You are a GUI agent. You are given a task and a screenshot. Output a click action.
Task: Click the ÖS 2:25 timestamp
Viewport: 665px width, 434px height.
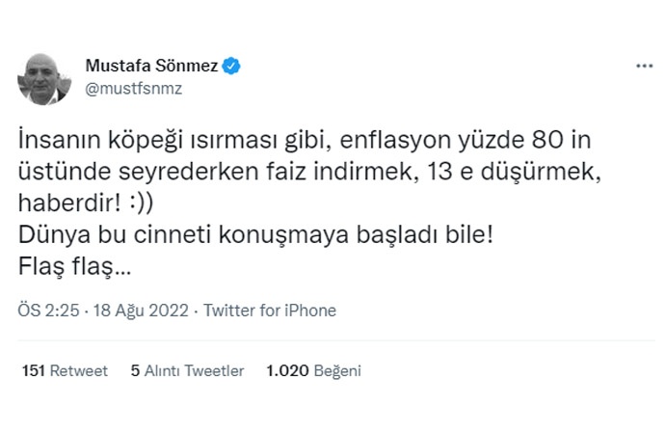(x=48, y=312)
